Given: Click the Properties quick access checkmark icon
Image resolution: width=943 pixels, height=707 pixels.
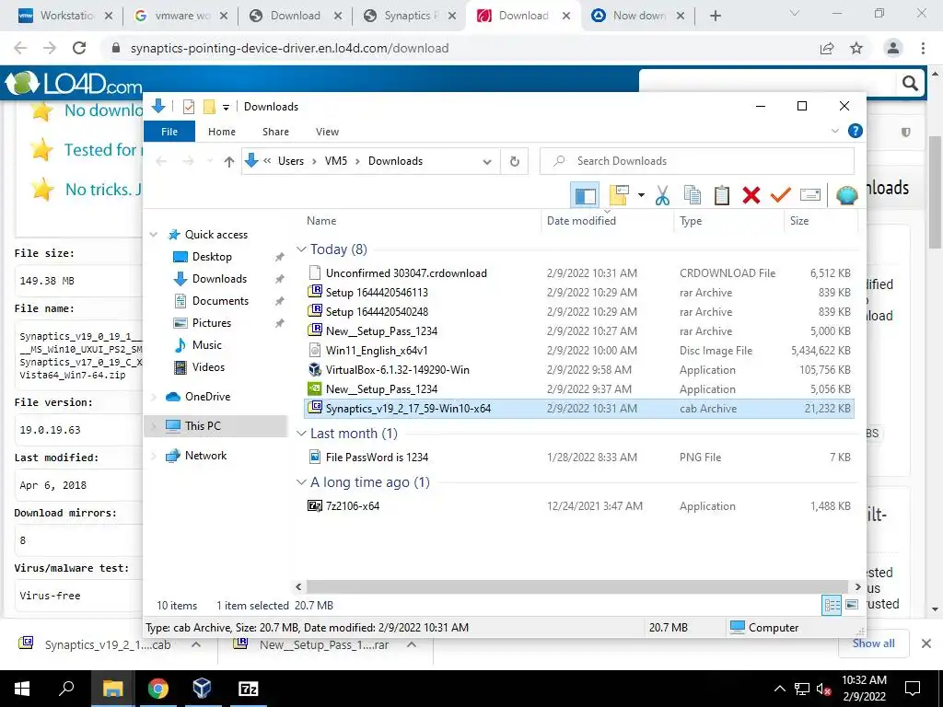Looking at the screenshot, I should 189,107.
